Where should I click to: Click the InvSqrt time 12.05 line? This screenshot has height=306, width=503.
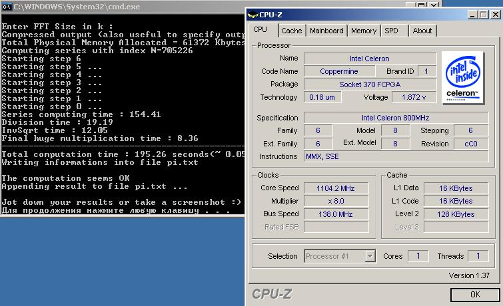tap(55, 130)
